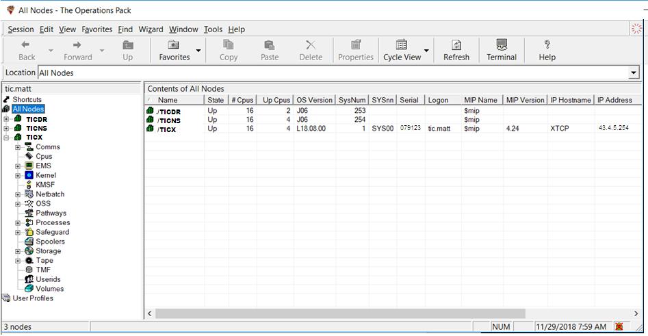Viewport: 648px width, 336px height.
Task: Open Favorites dropdown arrow in toolbar
Action: coord(198,51)
